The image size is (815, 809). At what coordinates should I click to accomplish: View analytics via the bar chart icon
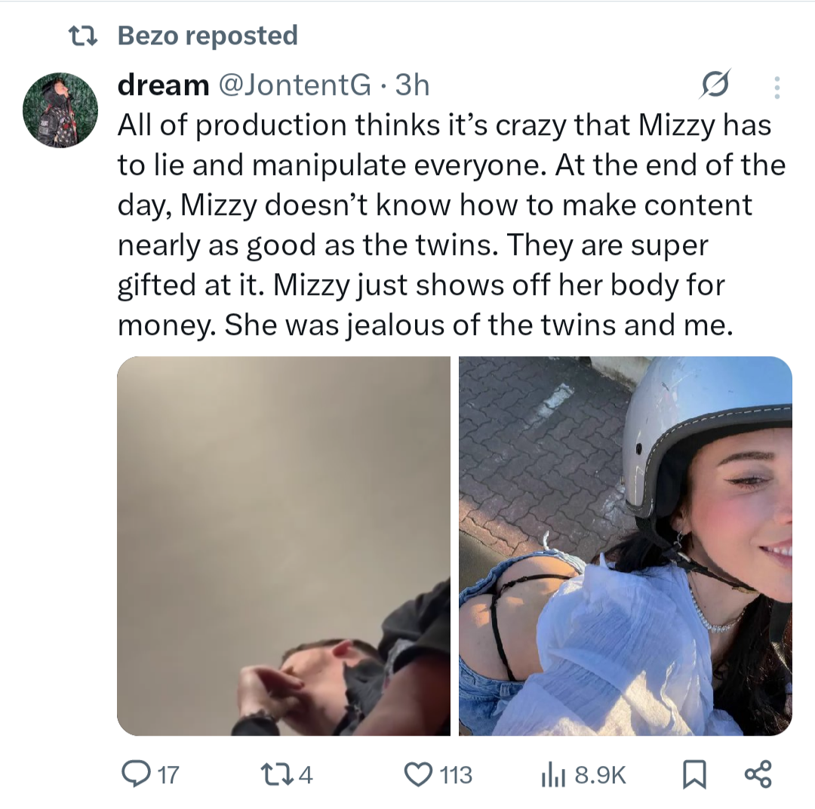tap(553, 775)
